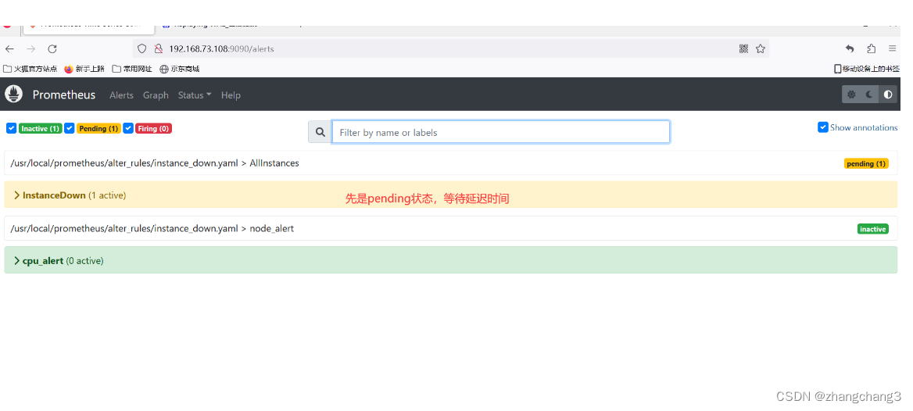Open the 京东商城 bookmark
Image resolution: width=913 pixels, height=411 pixels.
click(x=180, y=69)
